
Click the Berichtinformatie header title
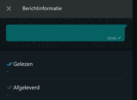tap(42, 9)
